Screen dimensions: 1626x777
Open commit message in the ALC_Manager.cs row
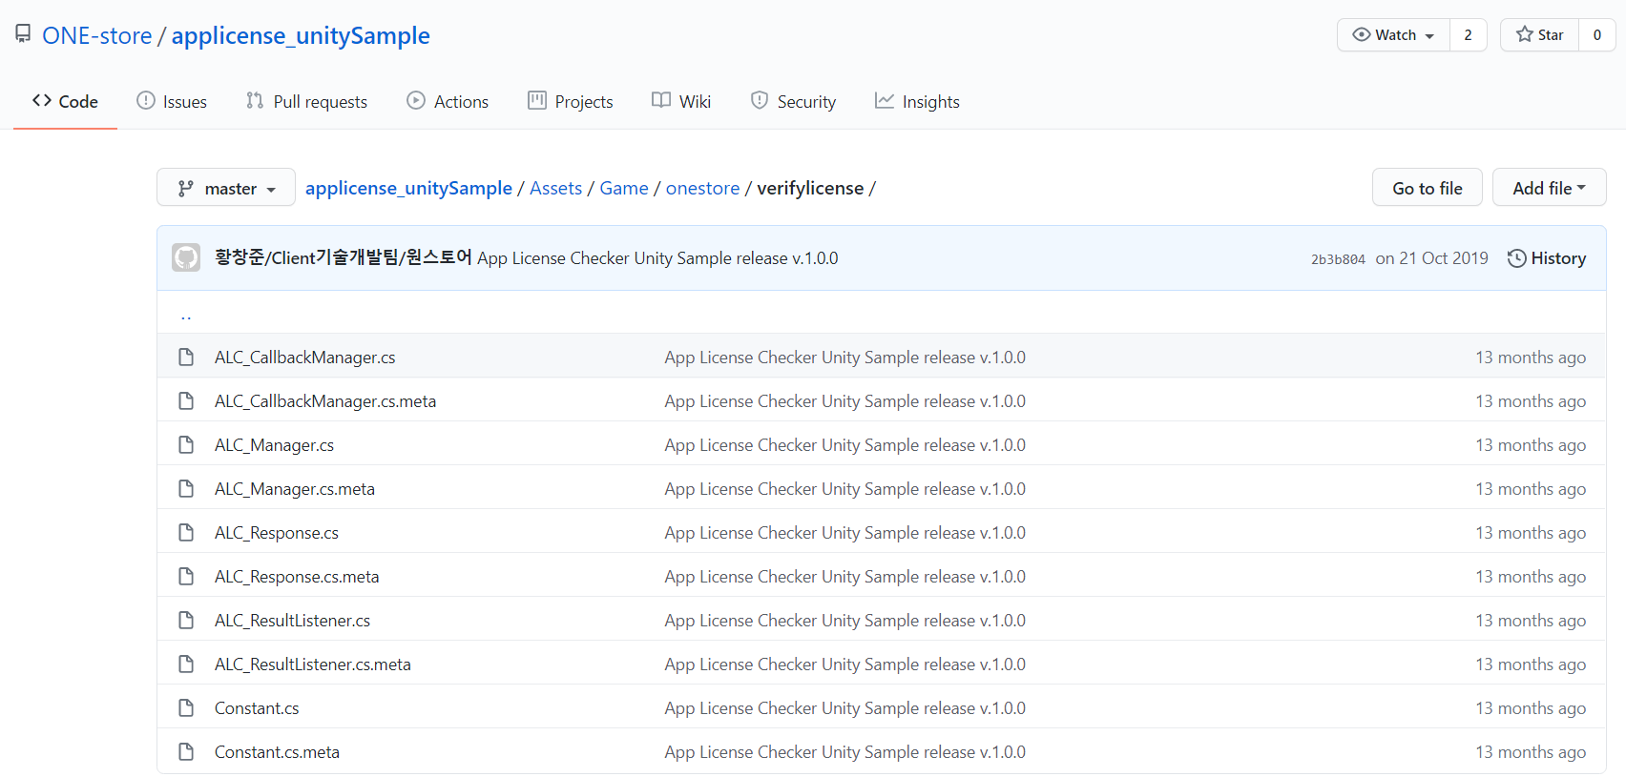(x=845, y=445)
